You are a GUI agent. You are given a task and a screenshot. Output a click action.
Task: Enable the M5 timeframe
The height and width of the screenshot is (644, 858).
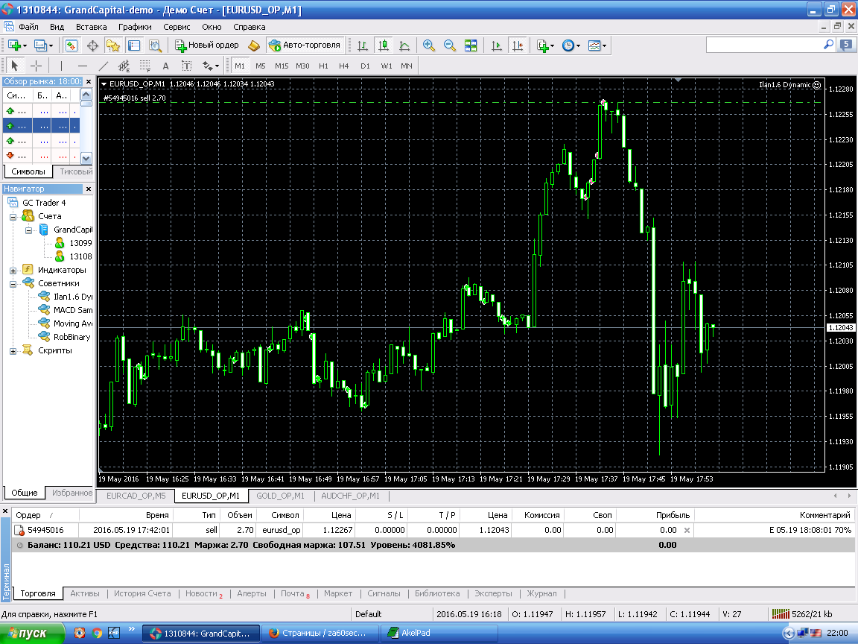261,66
